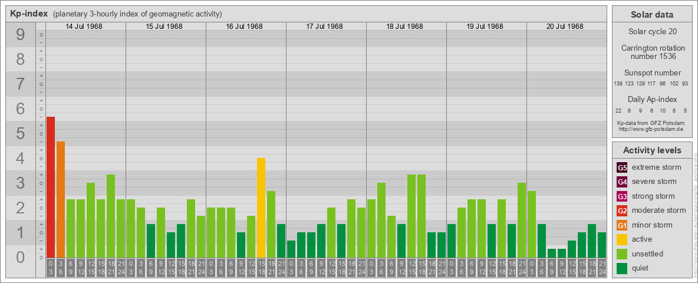698x283 pixels.
Task: Click the 'Sunspot number' label
Action: (652, 73)
